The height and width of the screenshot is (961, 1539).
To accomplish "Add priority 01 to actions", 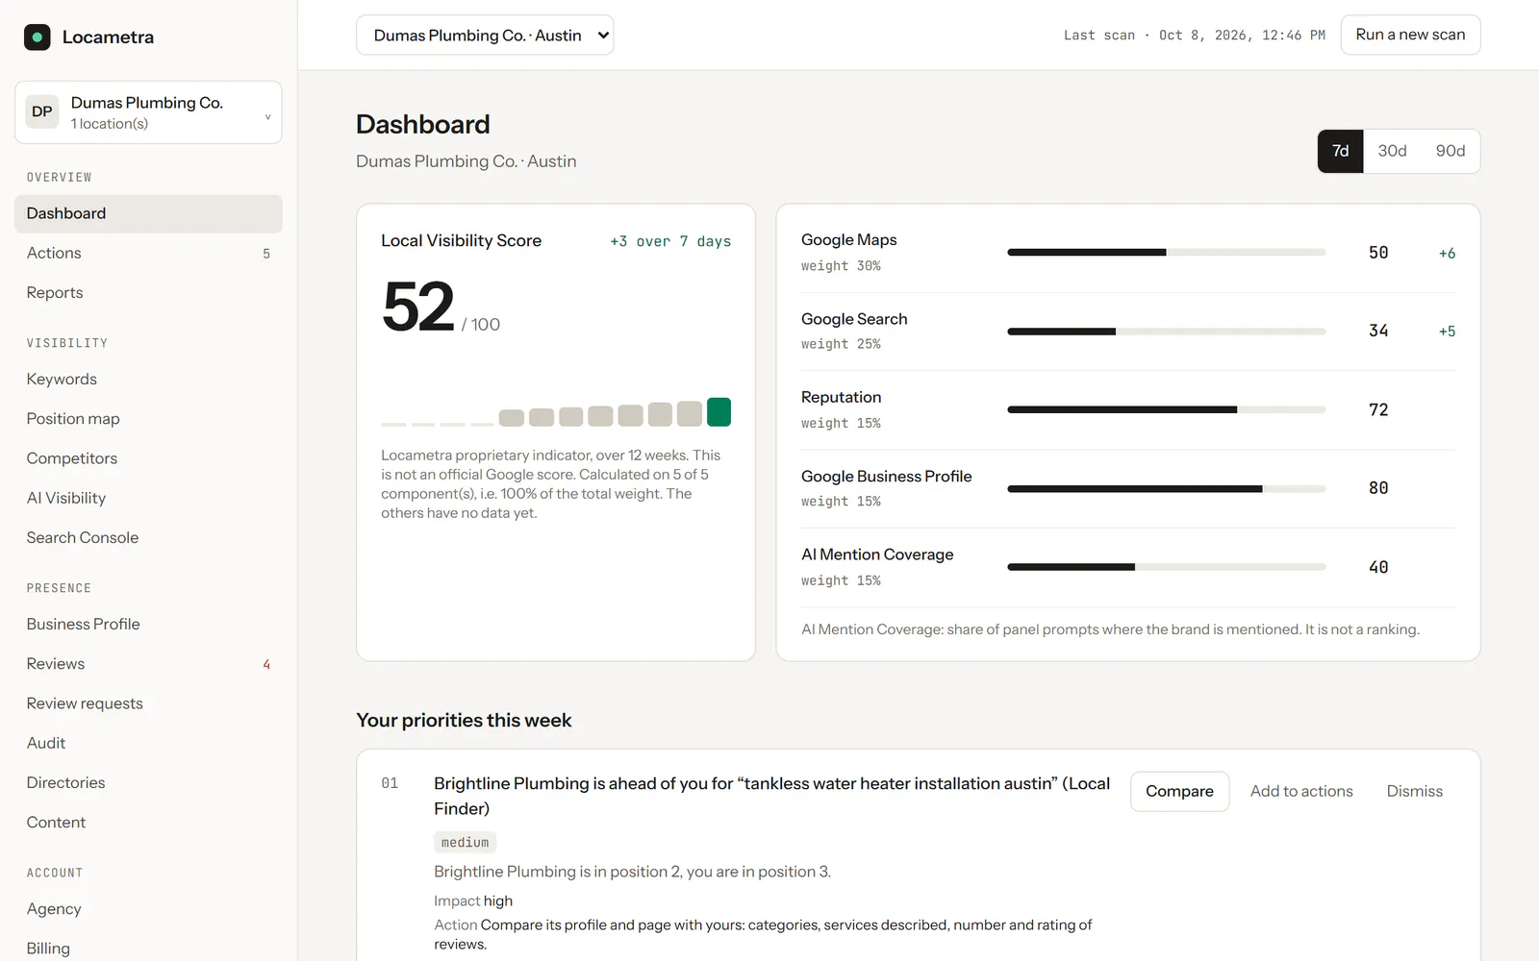I will click(x=1301, y=792).
